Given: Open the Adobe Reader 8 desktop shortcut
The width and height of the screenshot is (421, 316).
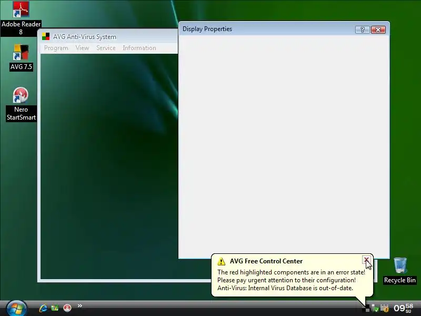Looking at the screenshot, I should pos(21,18).
